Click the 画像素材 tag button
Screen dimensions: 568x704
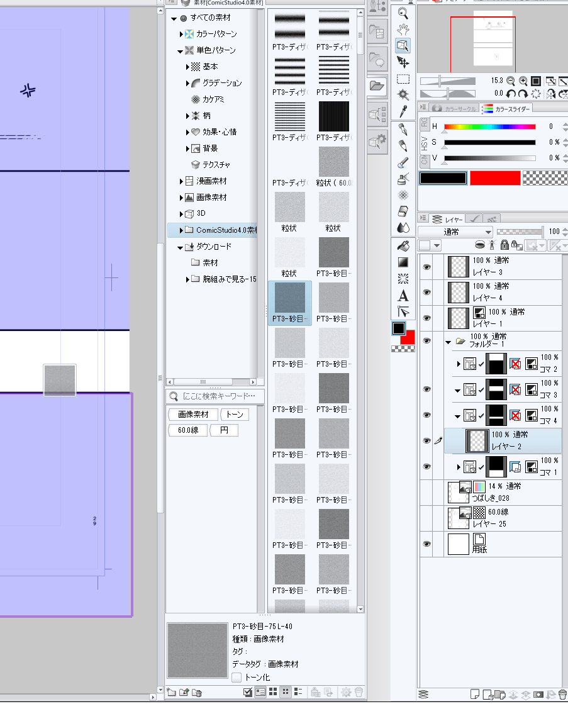(194, 415)
